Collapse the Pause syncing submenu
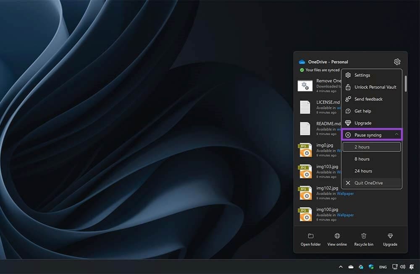 coord(372,135)
